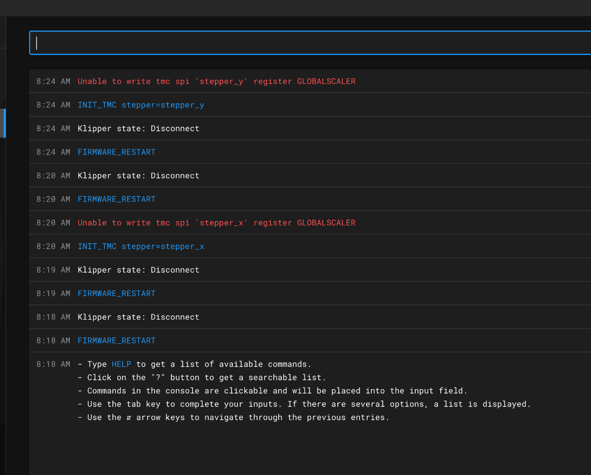Click the 'Click on the "?" button' hint line
This screenshot has height=475, width=591.
(x=202, y=378)
